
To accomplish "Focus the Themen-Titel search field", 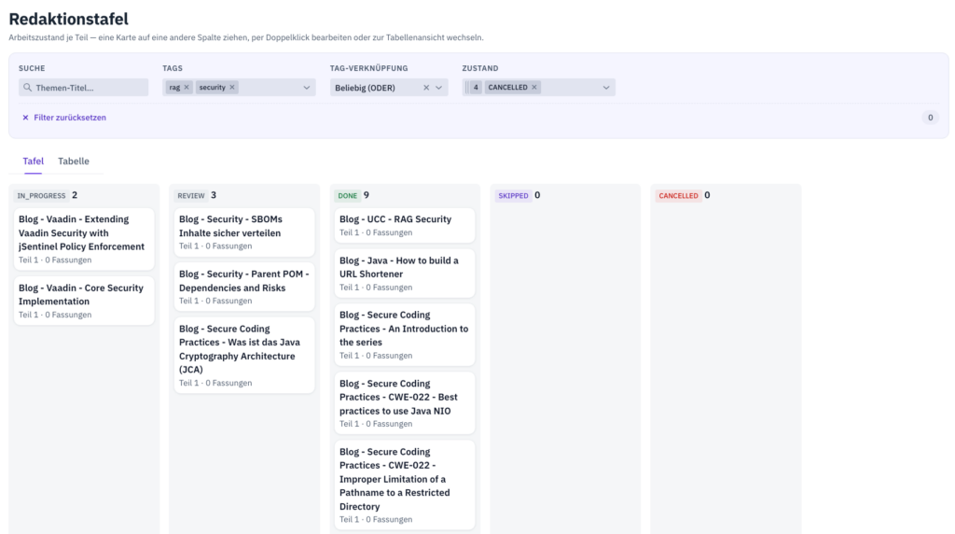I will (83, 88).
